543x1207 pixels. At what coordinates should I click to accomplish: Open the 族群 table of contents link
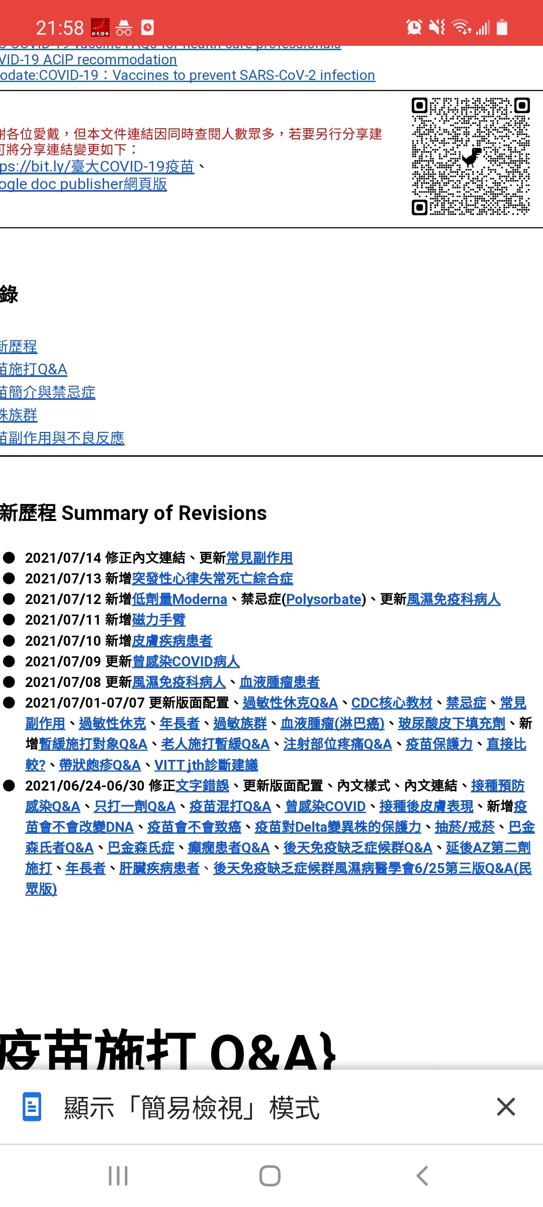click(19, 415)
